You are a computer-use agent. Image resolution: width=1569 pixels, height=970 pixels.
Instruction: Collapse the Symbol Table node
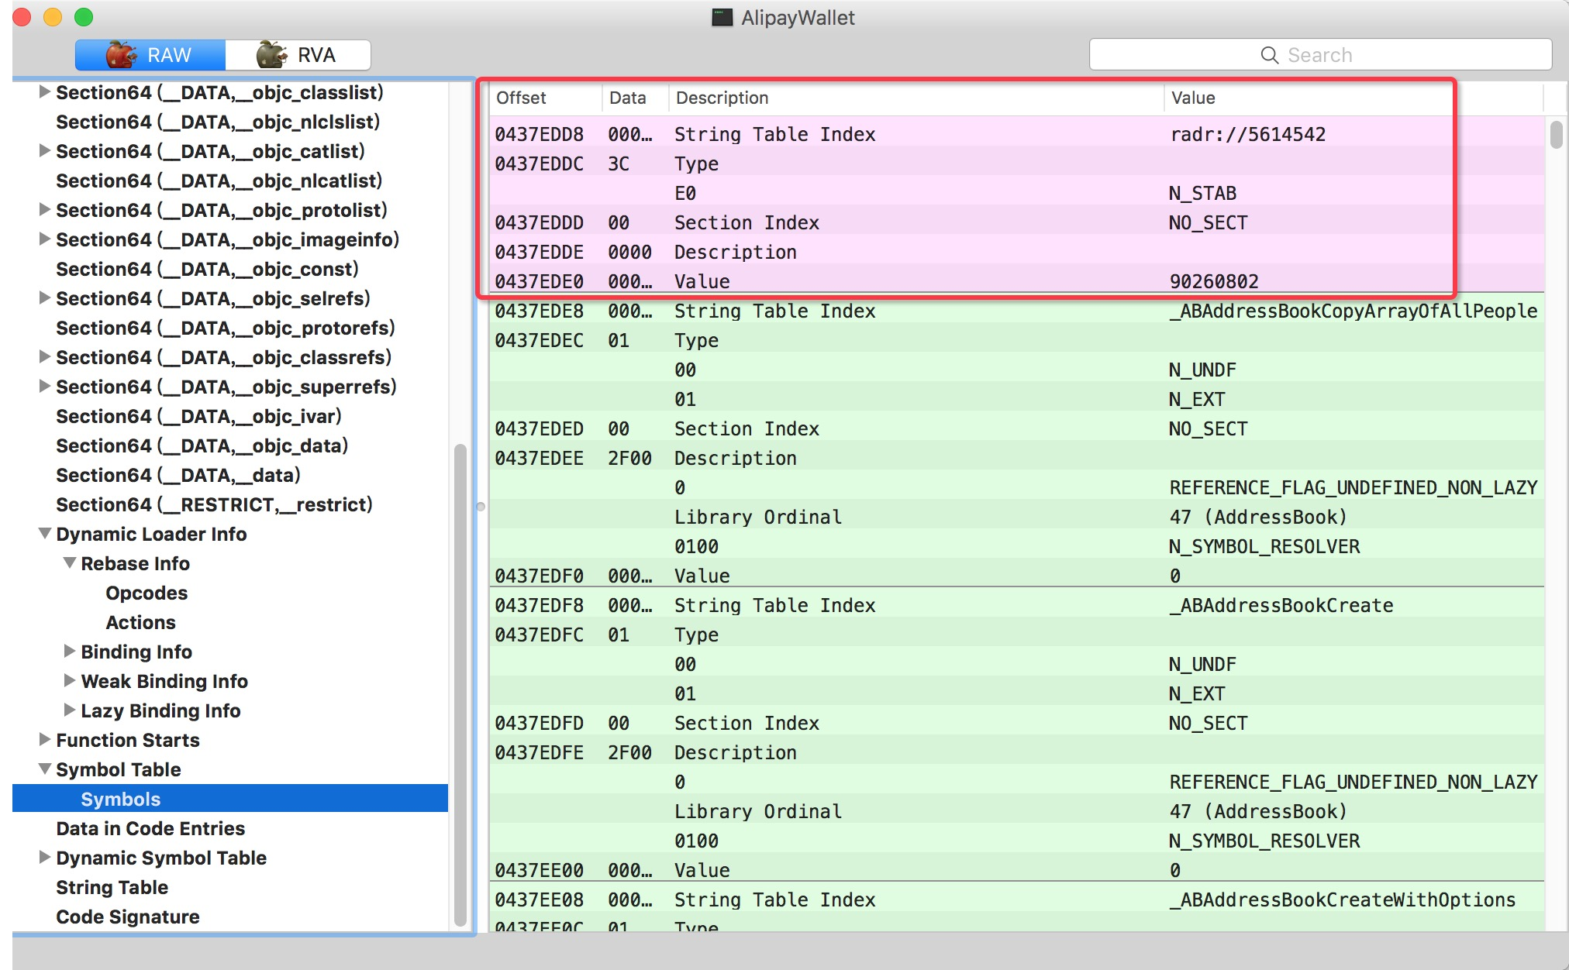(x=45, y=769)
